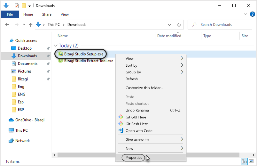Click the Git GUI Here icon in context menu
This screenshot has height=166, width=257.
[121, 117]
